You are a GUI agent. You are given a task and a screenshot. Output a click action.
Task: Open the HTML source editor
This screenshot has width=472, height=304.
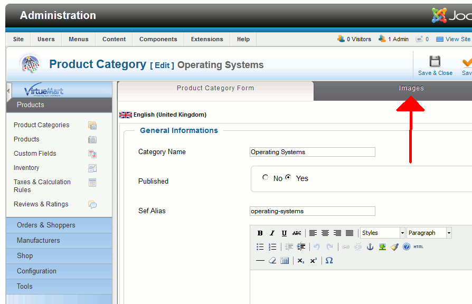(x=418, y=246)
